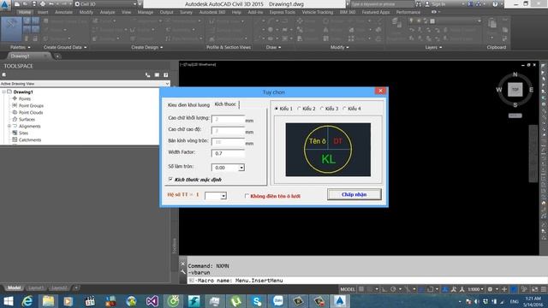Open command line customize wrench icon

(182, 271)
